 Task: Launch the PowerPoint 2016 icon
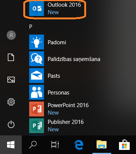tap(37, 109)
